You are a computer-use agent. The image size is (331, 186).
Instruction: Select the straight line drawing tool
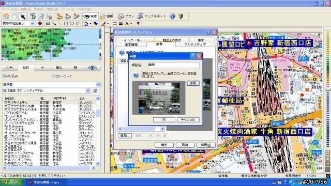[60, 23]
